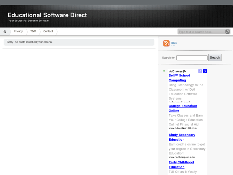Open the T&C menu item
Screen dimensions: 233x175
[33, 31]
